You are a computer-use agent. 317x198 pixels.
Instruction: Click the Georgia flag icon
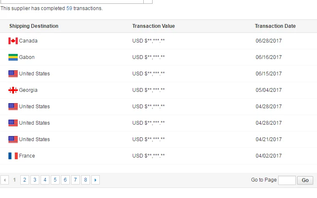pyautogui.click(x=13, y=90)
